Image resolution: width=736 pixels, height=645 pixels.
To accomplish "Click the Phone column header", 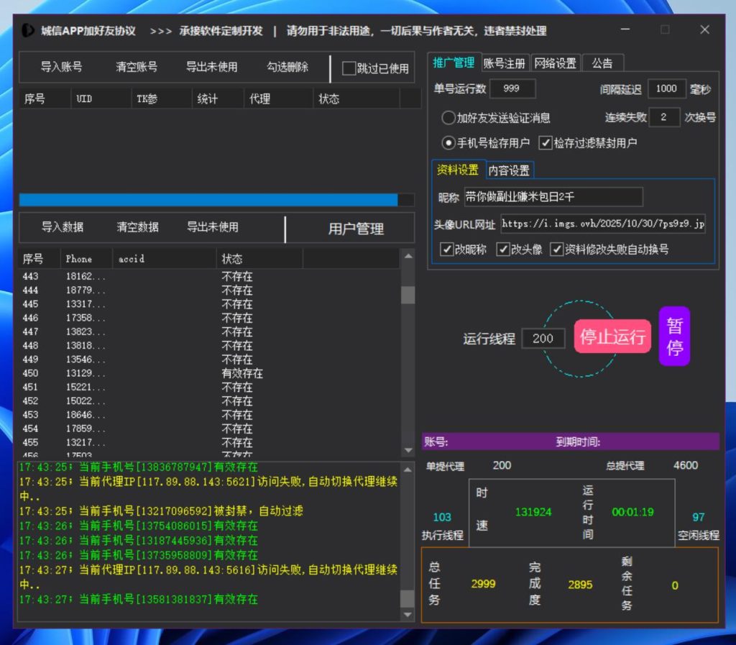I will point(79,259).
